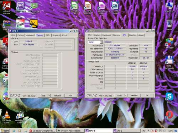Open LibreOffice Impress shortcut icon
The image size is (178, 133).
pyautogui.click(x=88, y=7)
